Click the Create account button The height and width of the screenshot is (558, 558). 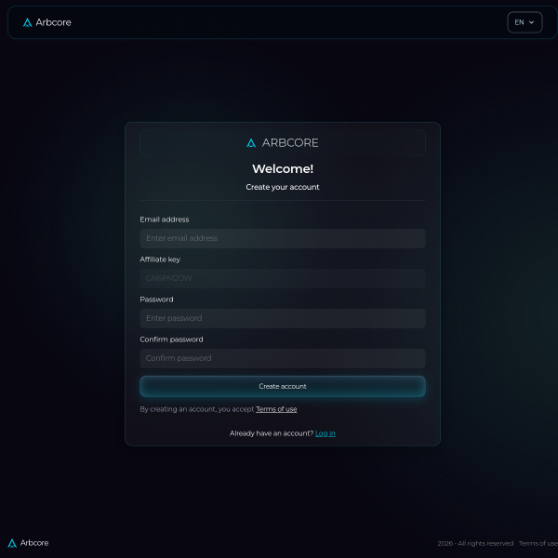[283, 386]
